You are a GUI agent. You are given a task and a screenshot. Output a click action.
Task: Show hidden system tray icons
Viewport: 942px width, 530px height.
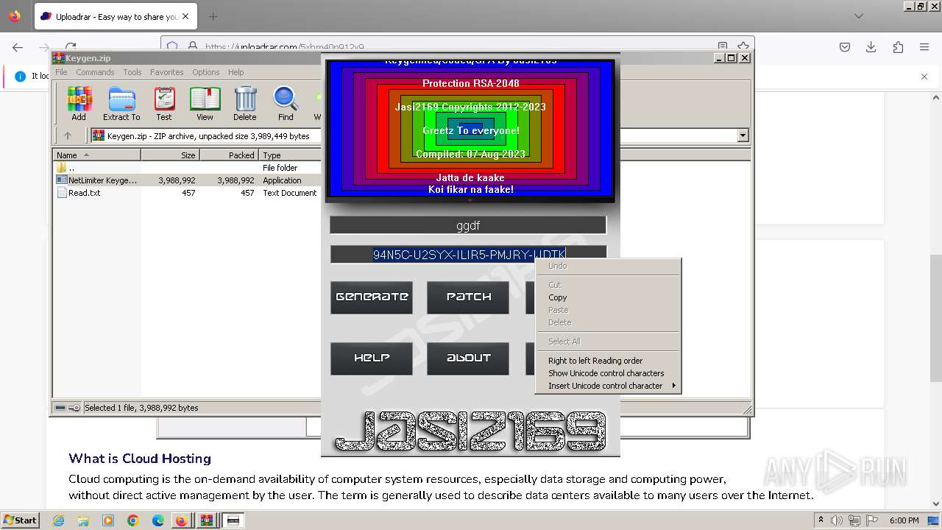point(821,520)
